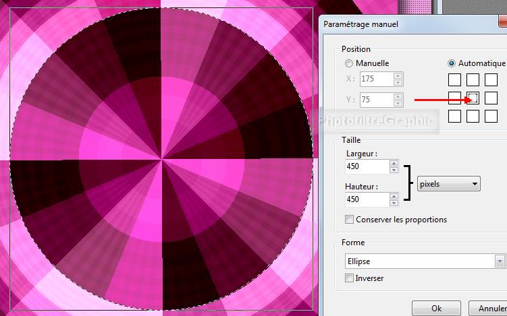Pick the bottom-right position anchor box
Screen dimensions: 507x316
coord(491,116)
